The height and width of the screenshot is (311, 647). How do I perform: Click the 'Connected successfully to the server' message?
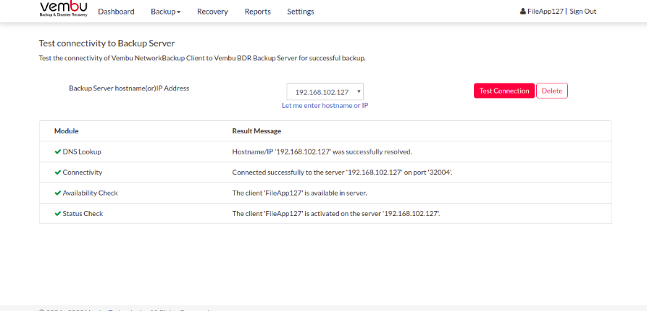click(x=343, y=173)
